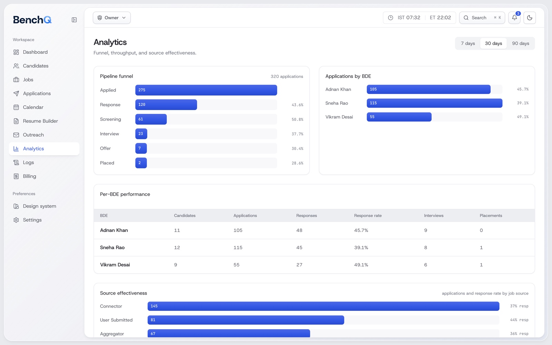
Task: Click the 320 applications label
Action: tap(287, 77)
